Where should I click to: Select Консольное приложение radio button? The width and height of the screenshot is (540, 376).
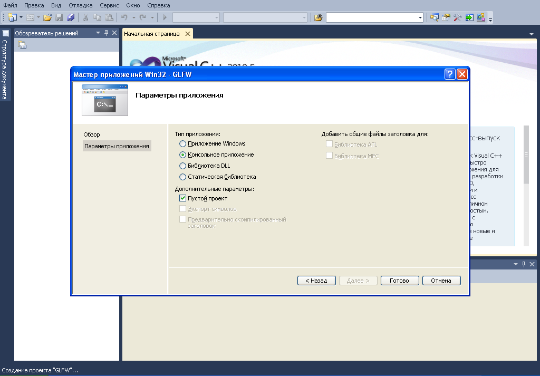click(182, 155)
